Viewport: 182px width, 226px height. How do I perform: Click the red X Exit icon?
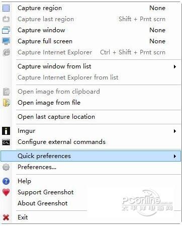click(x=6, y=217)
